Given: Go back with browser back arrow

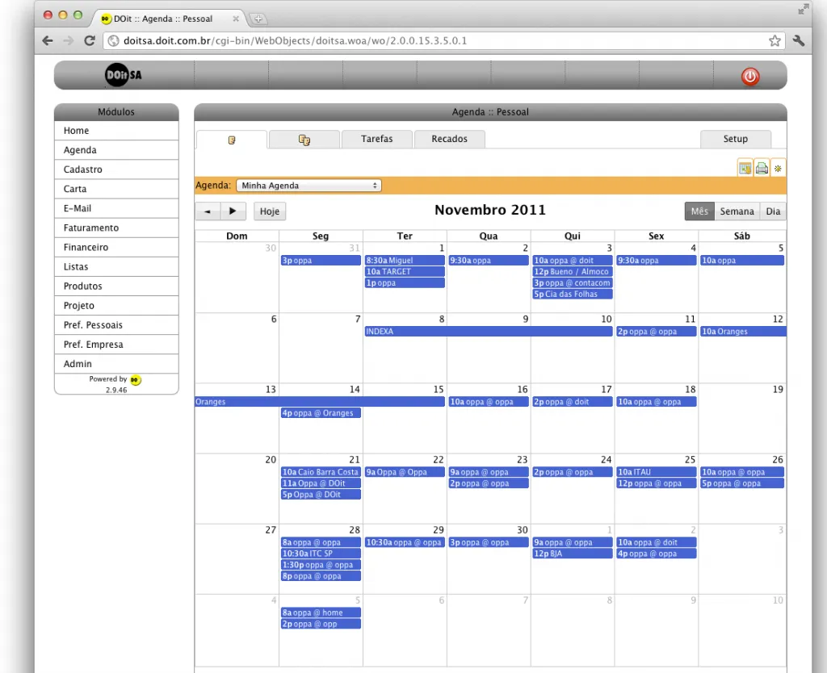Looking at the screenshot, I should 48,40.
